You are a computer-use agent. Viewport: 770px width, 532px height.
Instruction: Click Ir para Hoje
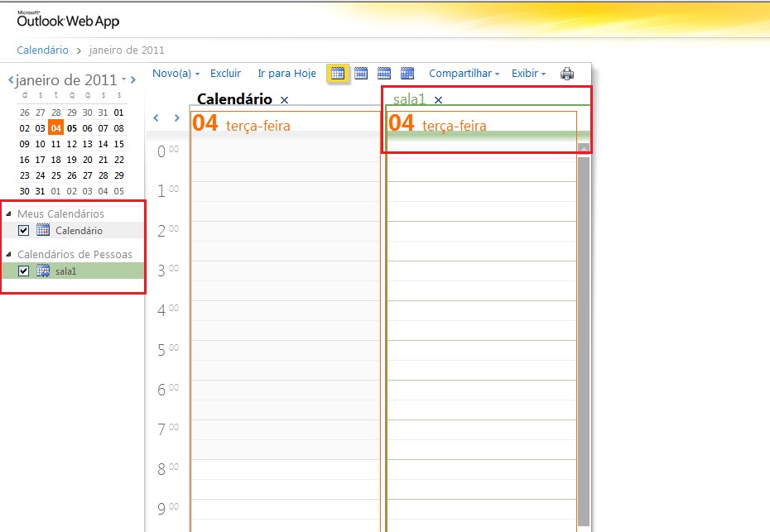pos(286,74)
